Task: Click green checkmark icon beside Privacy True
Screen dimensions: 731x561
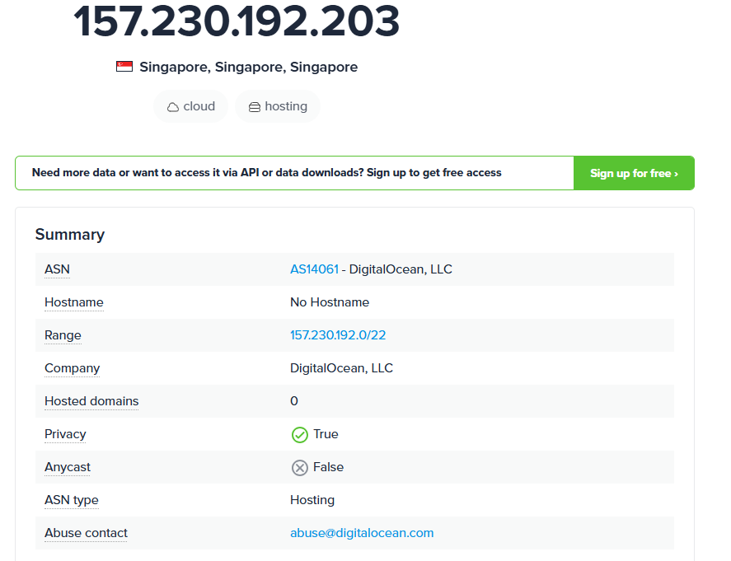Action: point(300,435)
